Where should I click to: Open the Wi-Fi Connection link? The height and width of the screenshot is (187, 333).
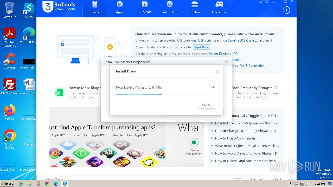click(252, 66)
